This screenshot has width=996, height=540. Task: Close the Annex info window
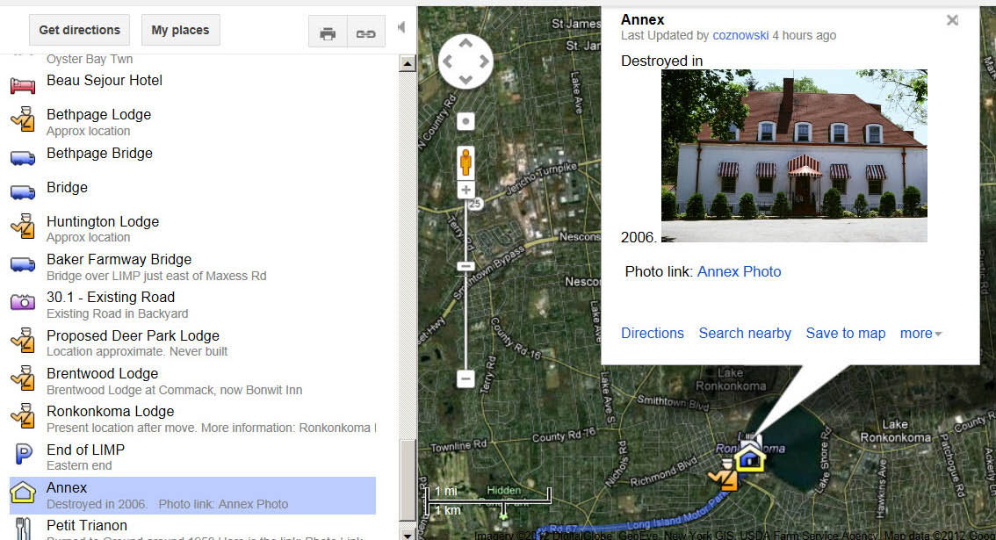tap(952, 20)
